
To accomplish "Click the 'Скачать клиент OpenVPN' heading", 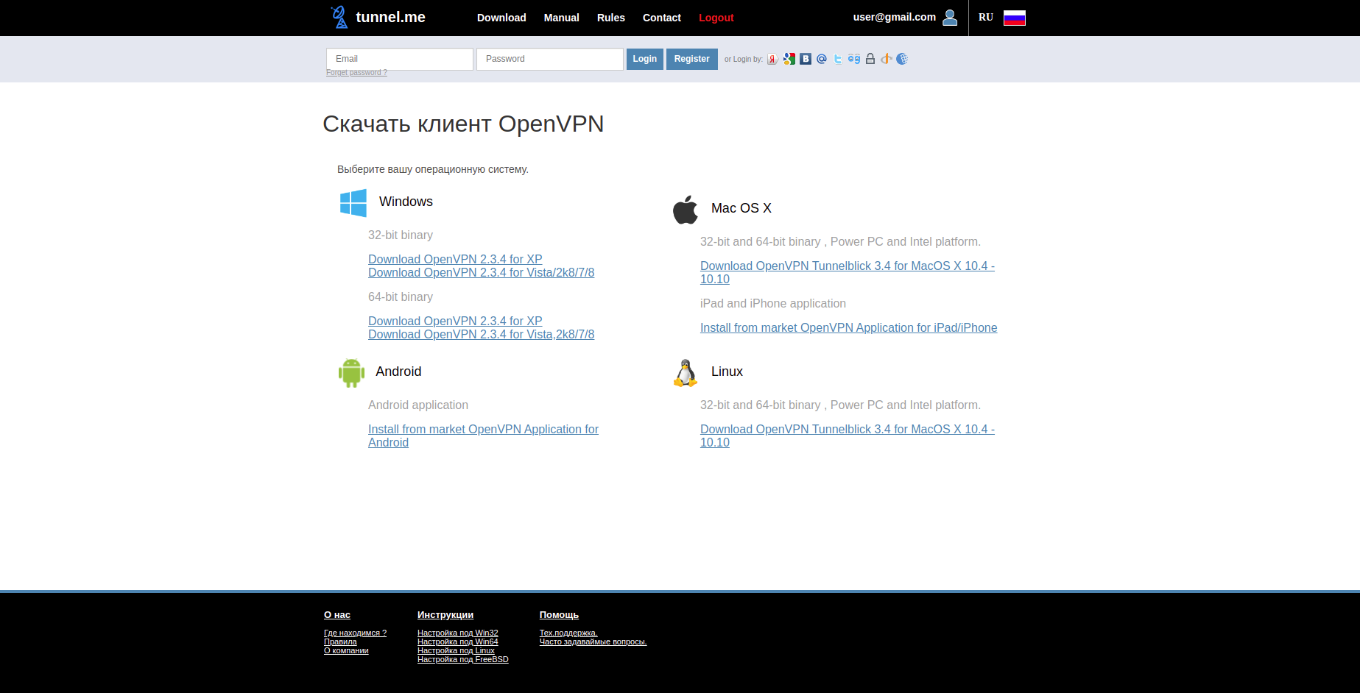I will [x=463, y=124].
